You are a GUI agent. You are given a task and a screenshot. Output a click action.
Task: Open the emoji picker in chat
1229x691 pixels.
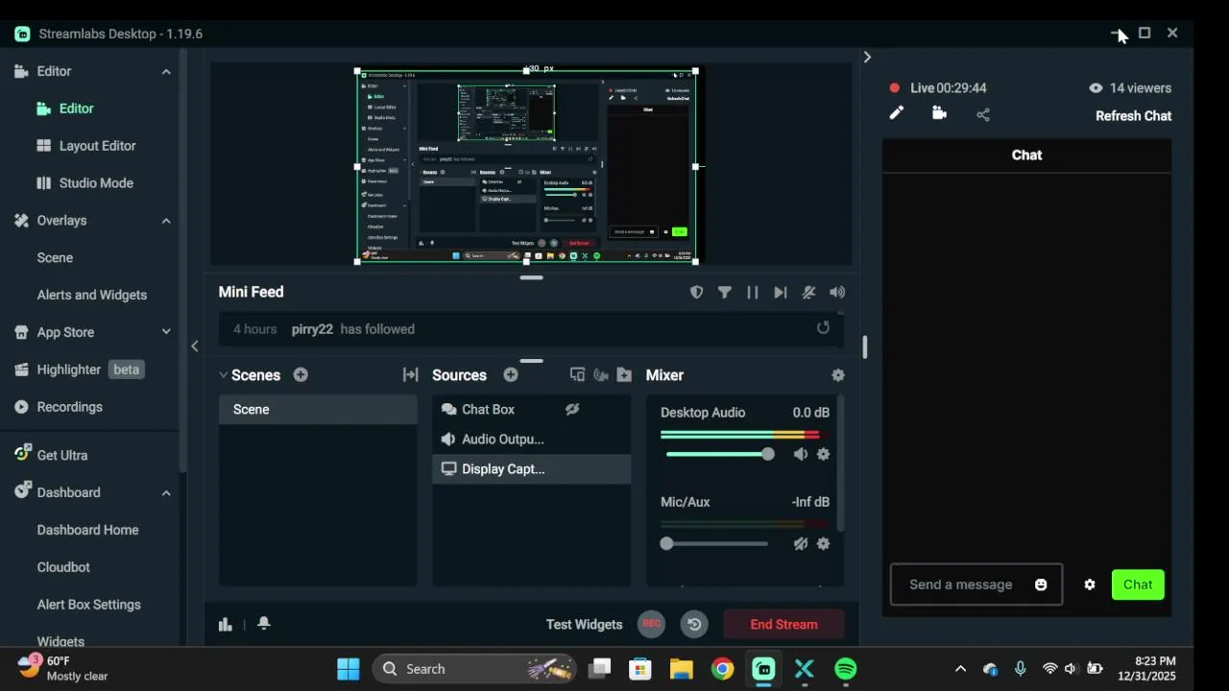coord(1041,584)
